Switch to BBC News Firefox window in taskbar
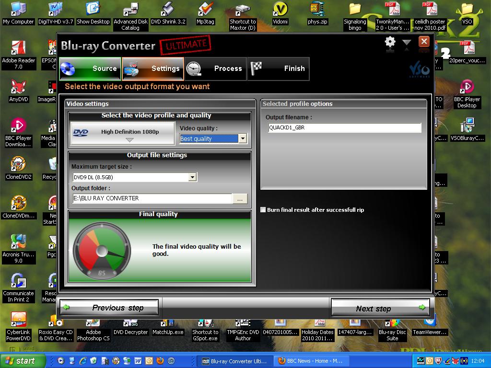Screen dimensions: 491x368 (x=312, y=361)
